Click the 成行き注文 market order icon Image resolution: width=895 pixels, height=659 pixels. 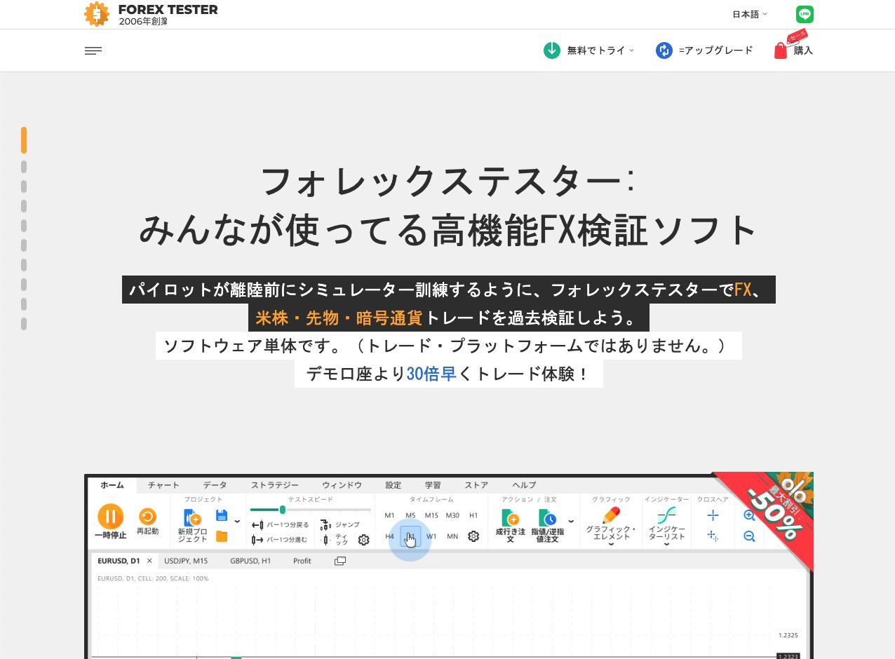click(510, 519)
